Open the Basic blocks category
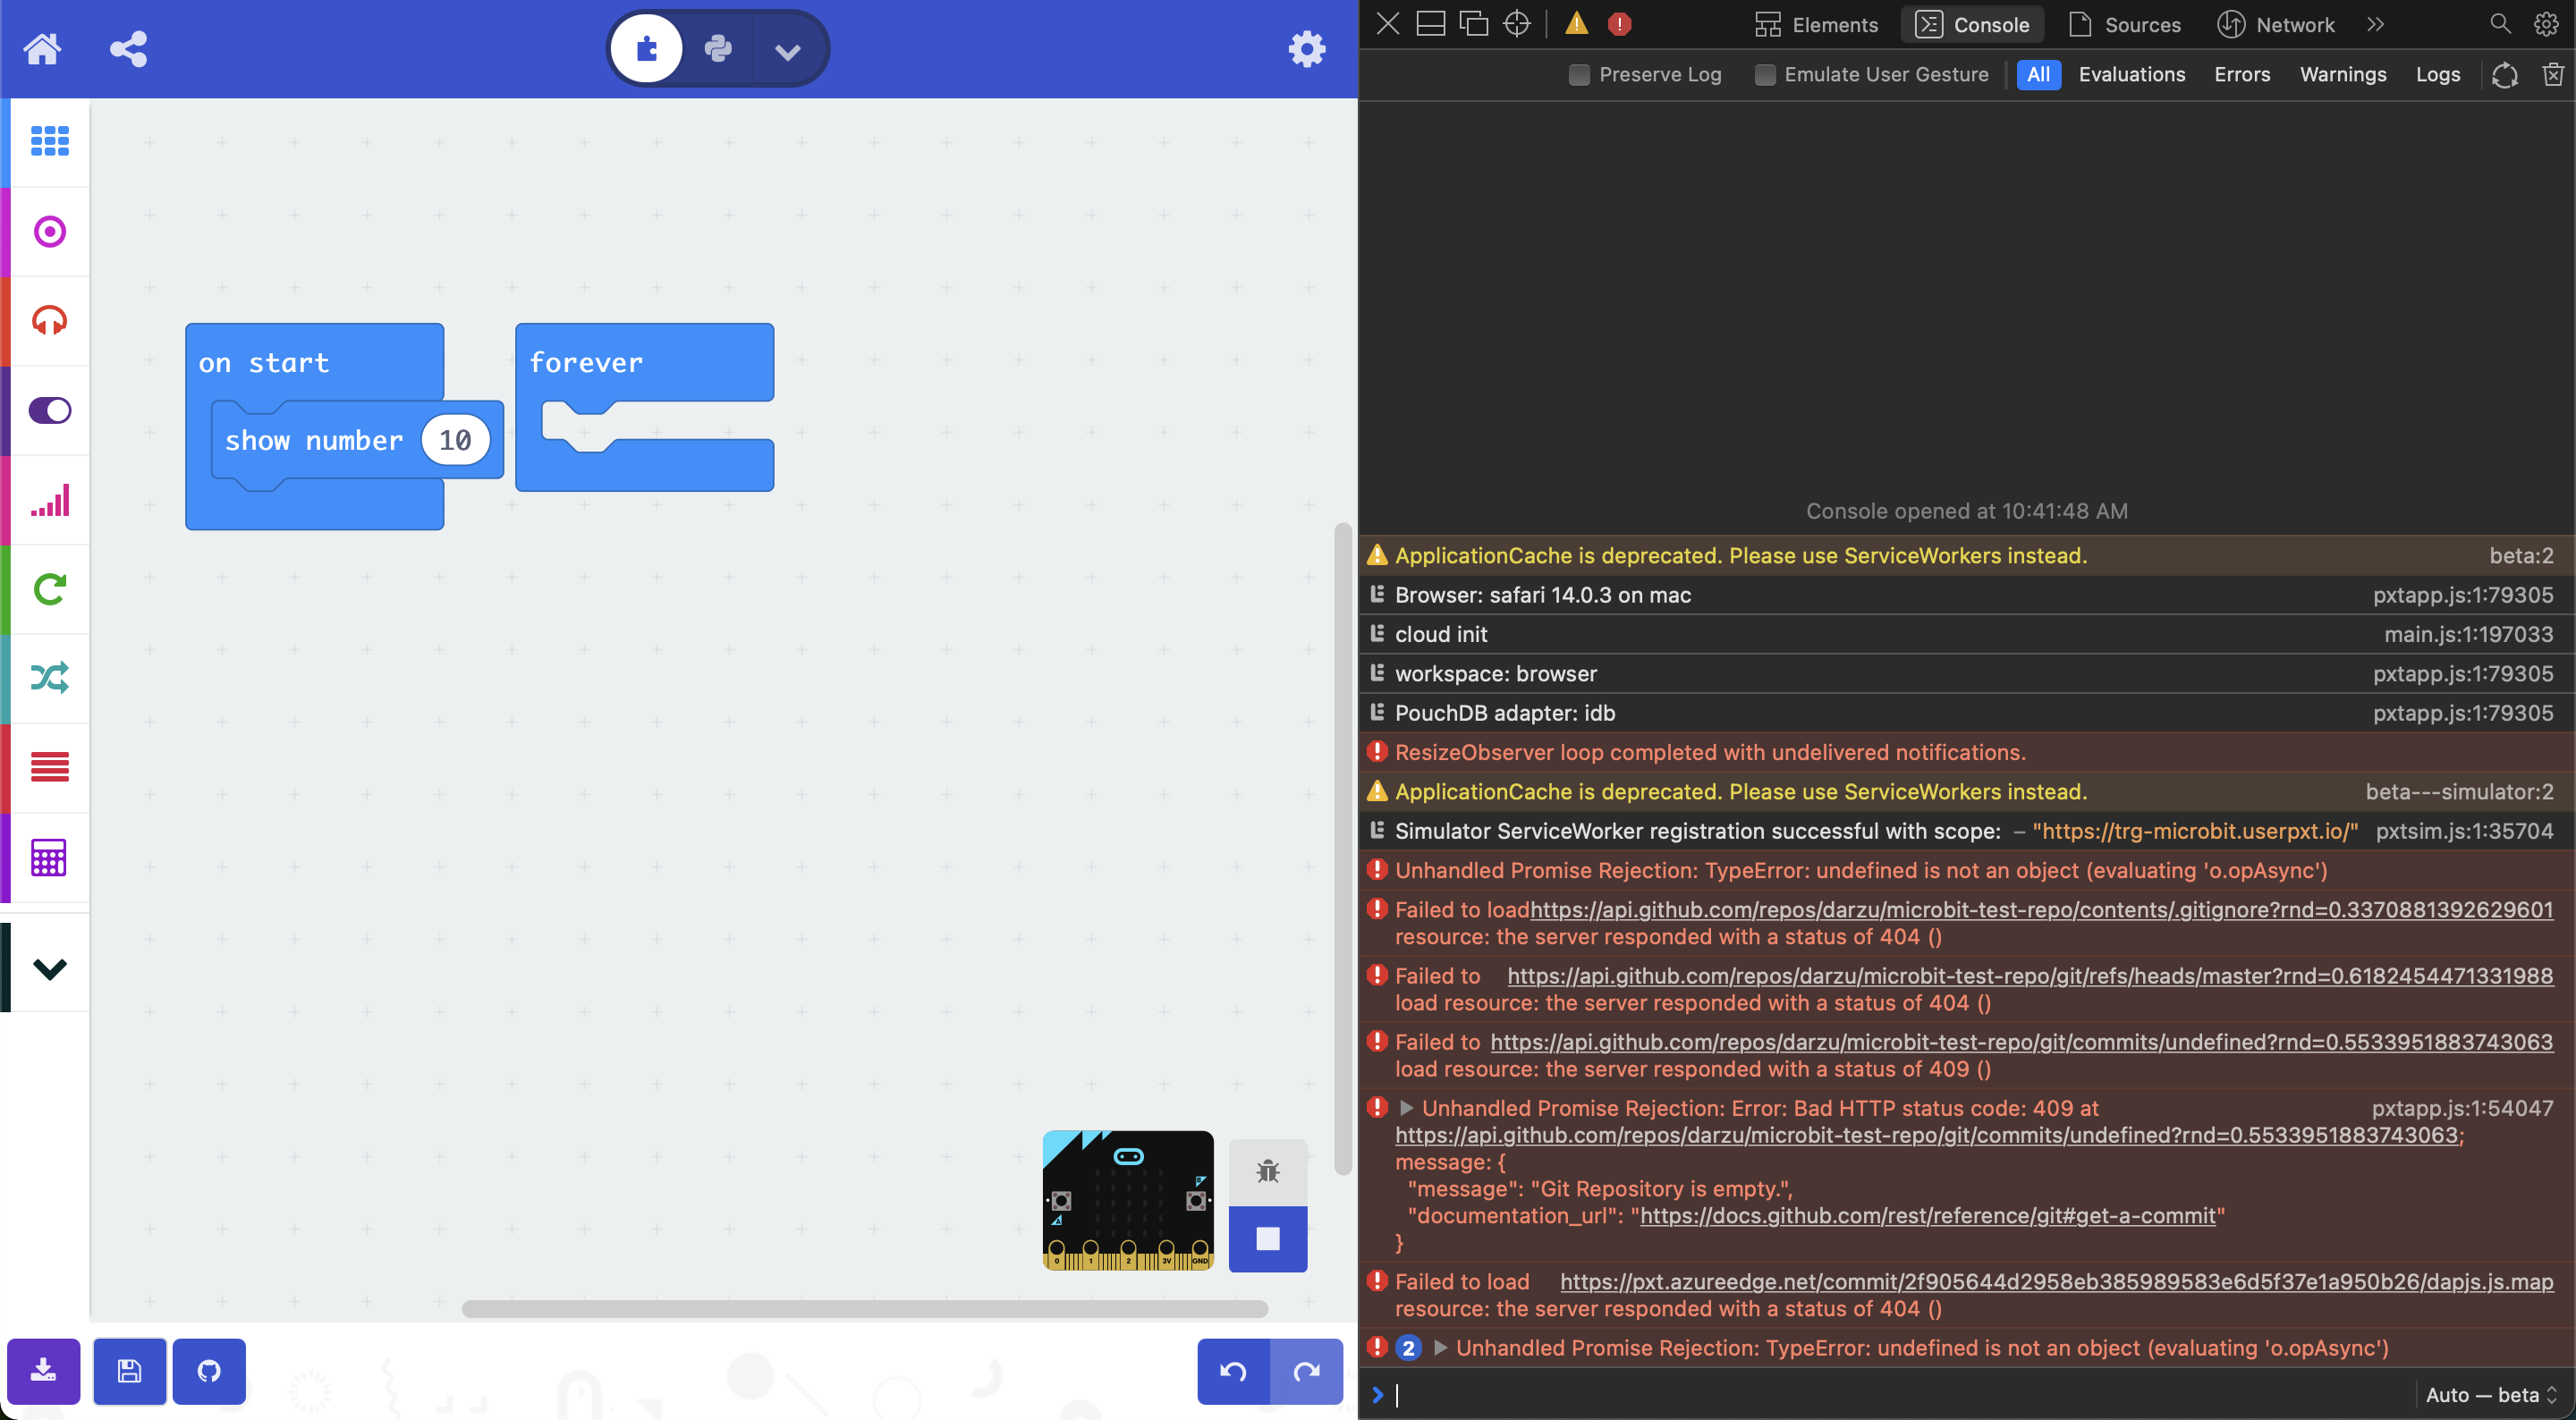The height and width of the screenshot is (1420, 2576). [x=49, y=141]
